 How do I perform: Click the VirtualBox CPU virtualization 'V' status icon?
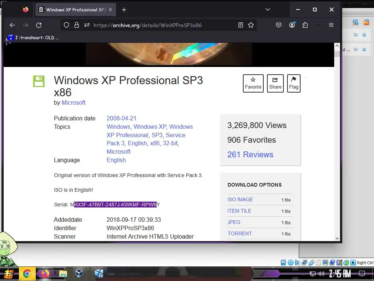point(339,263)
